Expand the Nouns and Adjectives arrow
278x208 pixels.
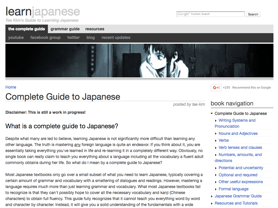(x=216, y=134)
